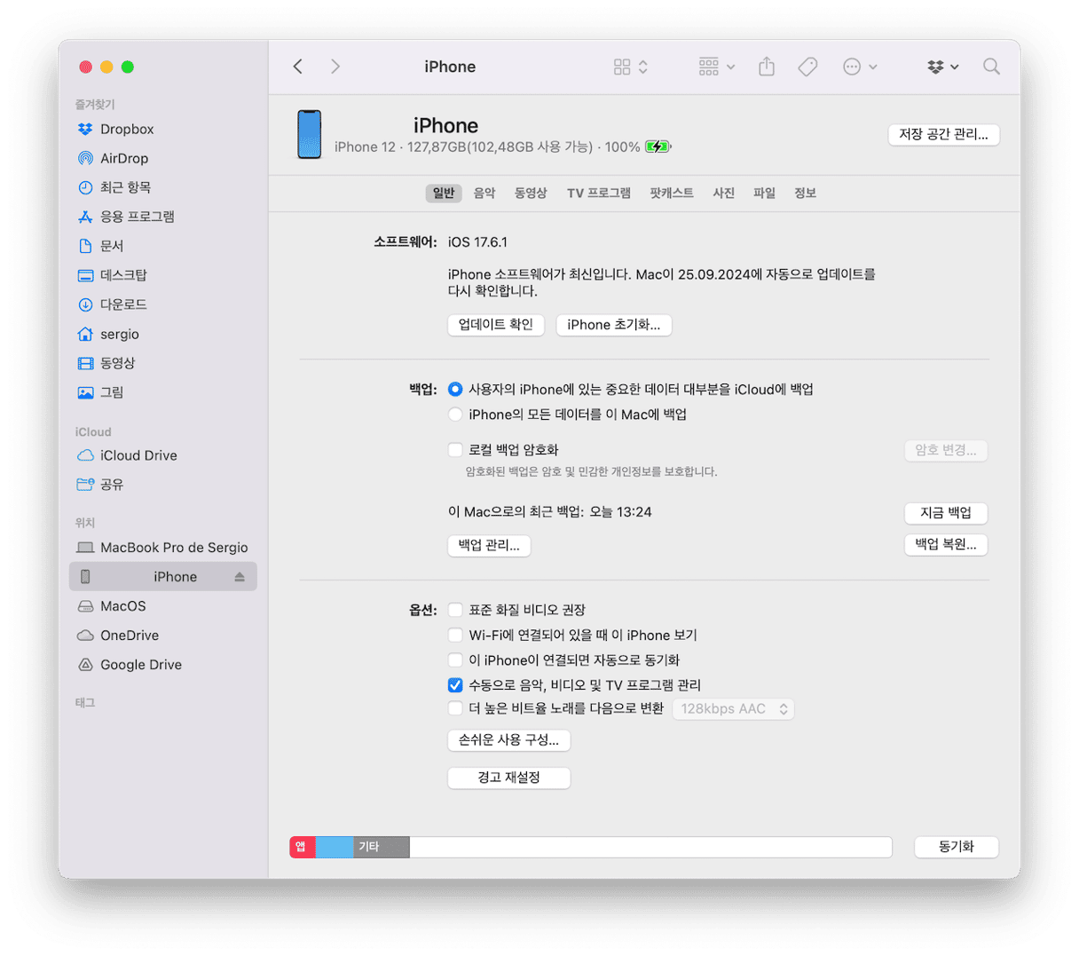Click the share toolbar icon
Screen dimensions: 1079x956
click(767, 67)
